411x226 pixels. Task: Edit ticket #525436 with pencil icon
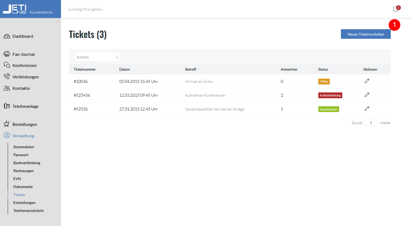[367, 95]
